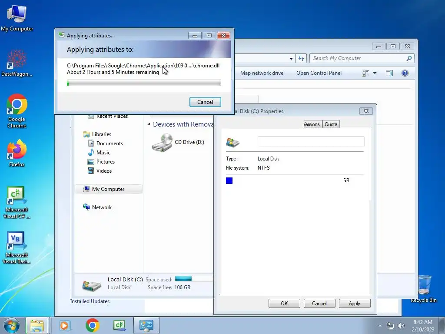Open the Music library
The image size is (445, 334).
point(99,153)
